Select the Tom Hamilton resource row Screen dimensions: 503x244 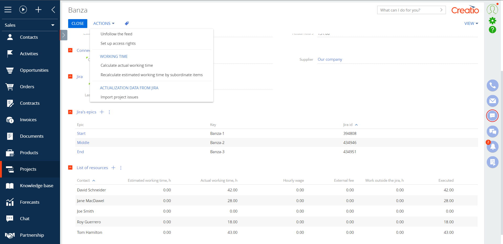(276, 232)
